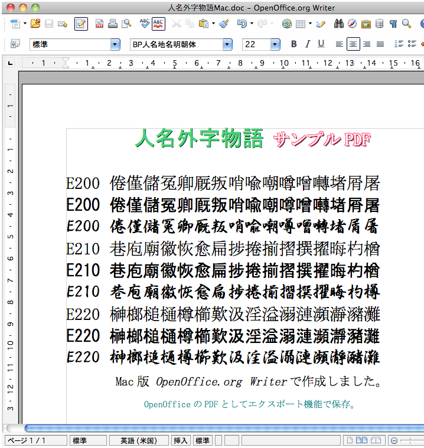Click the 標準 selection mode status field
Screen dimensions: 424x448
pos(203,440)
